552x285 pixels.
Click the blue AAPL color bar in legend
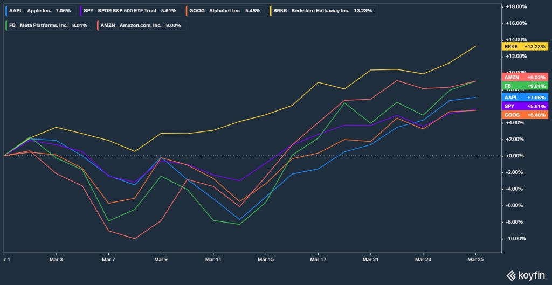pos(6,11)
